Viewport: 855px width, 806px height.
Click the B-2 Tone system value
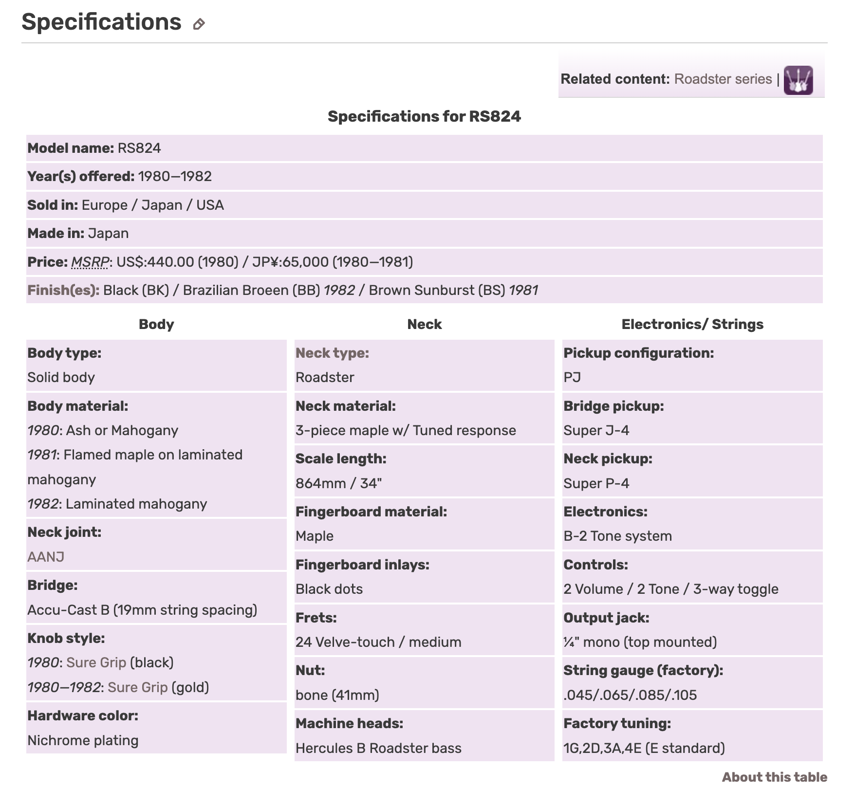(x=617, y=536)
